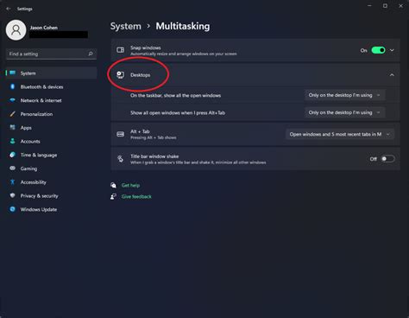Screen dimensions: 409x318
Task: Click the Give feedback icon
Action: (x=114, y=196)
